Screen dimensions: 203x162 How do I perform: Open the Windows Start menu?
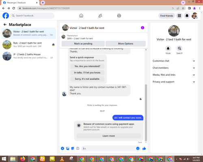[4, 159]
